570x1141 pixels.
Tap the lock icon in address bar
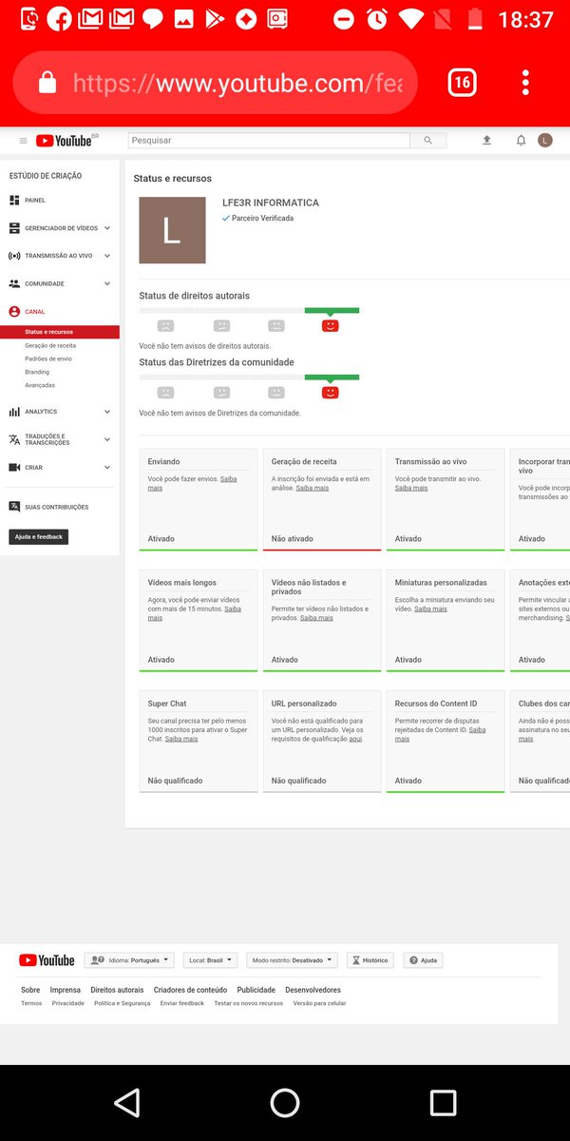[x=47, y=84]
